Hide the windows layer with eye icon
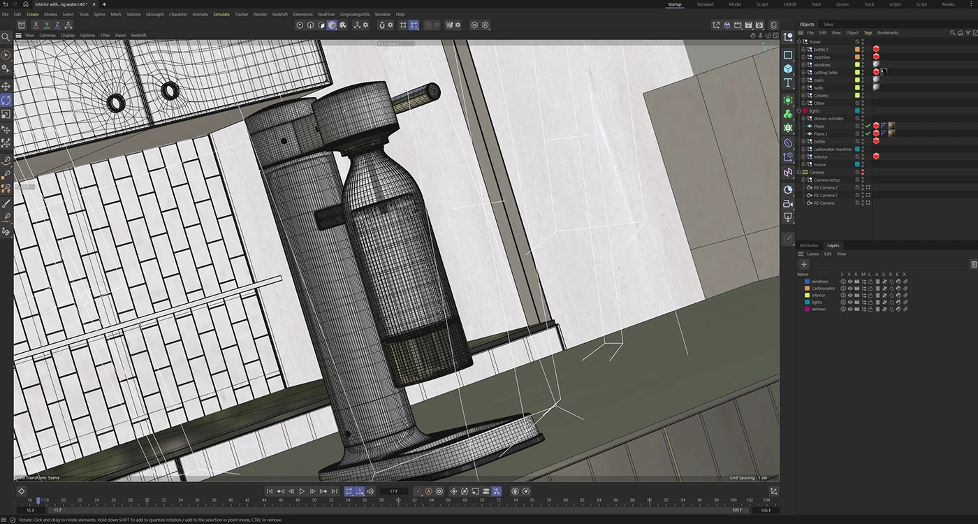Viewport: 978px width, 524px height. click(x=849, y=282)
